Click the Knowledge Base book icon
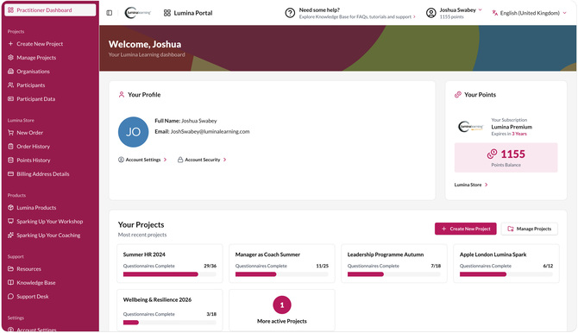 pos(10,283)
